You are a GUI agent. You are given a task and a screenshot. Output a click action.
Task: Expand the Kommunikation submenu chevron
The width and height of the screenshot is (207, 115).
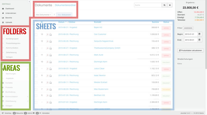tap(28, 97)
